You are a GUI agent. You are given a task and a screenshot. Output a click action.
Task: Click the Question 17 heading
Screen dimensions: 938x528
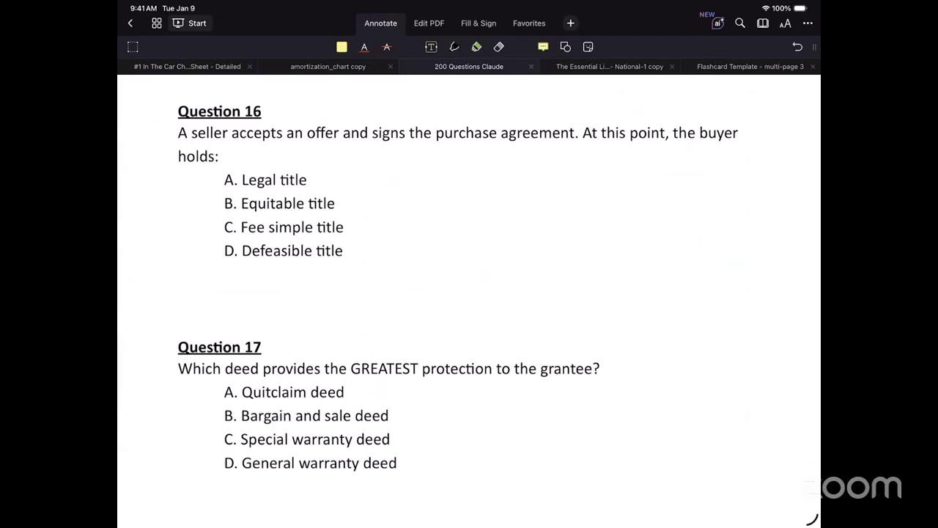(219, 348)
